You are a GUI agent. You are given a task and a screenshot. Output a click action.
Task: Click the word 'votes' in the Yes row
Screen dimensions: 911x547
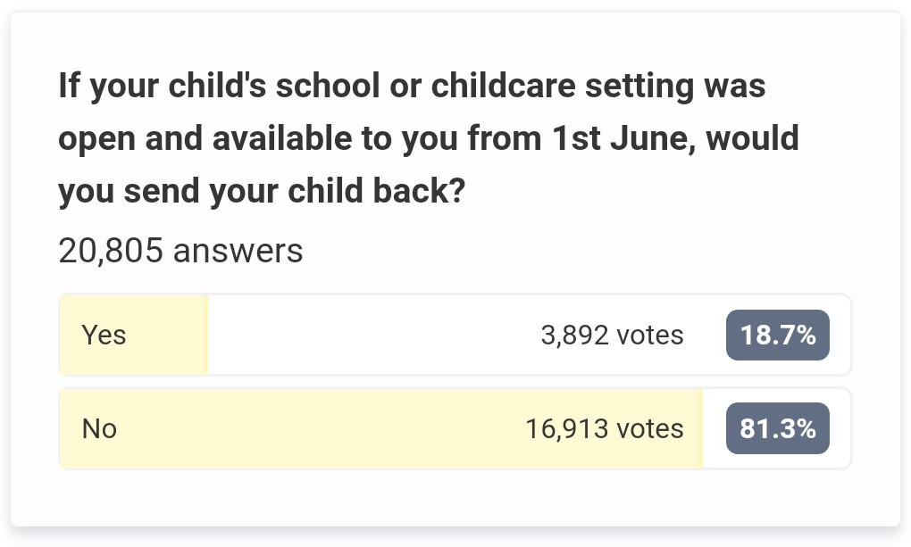[x=650, y=335]
